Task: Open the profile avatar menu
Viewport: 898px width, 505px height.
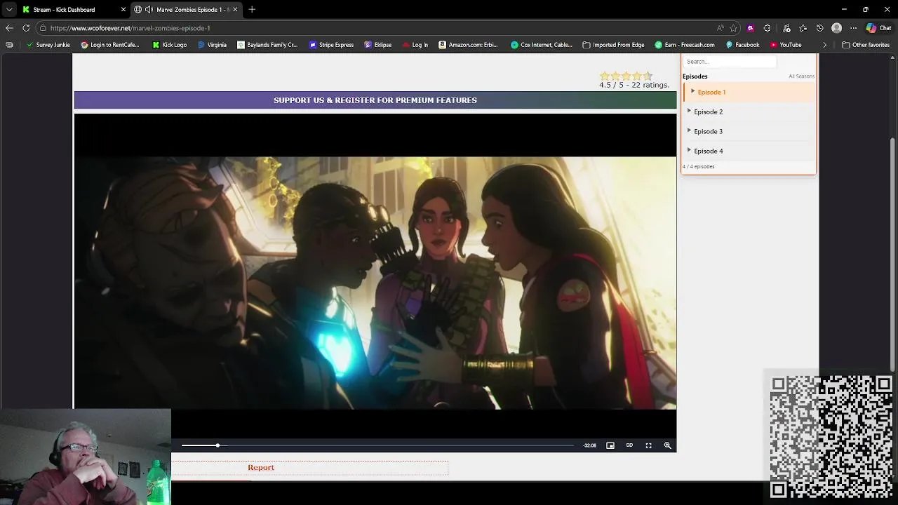Action: pyautogui.click(x=836, y=28)
